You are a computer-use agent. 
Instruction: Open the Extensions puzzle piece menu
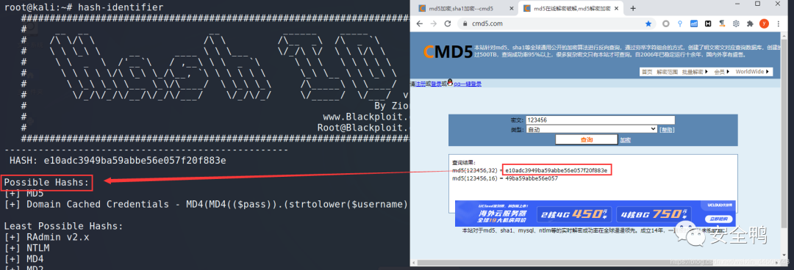pos(750,23)
